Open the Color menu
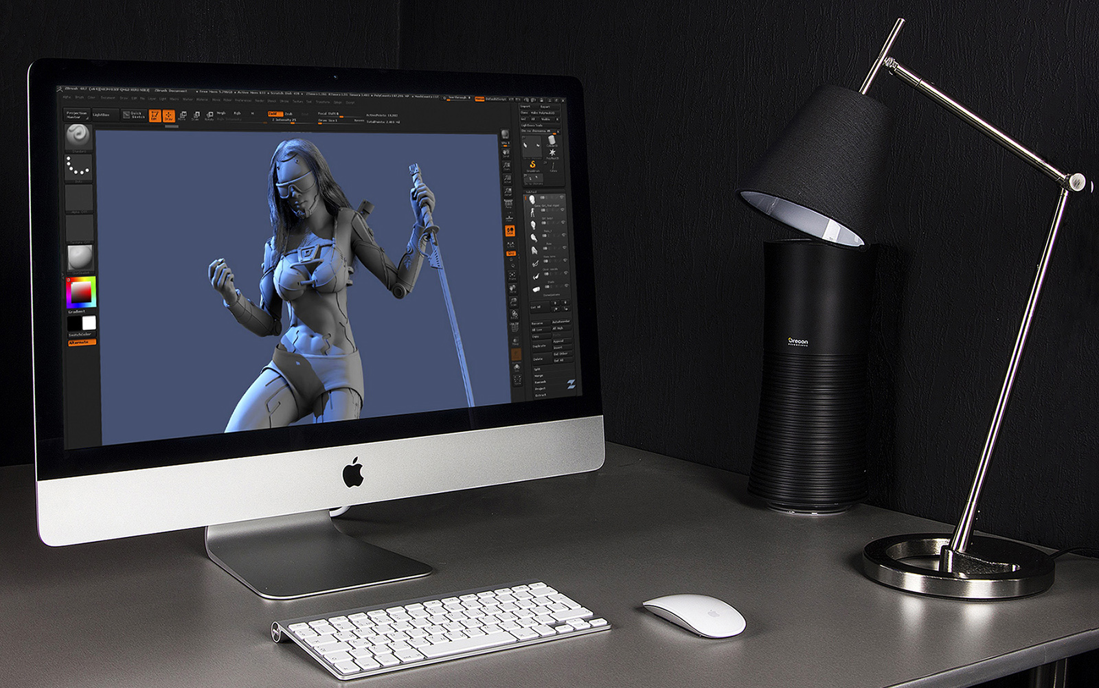 pyautogui.click(x=91, y=98)
